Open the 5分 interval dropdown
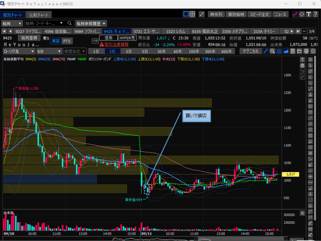The height and width of the screenshot is (241, 321). (x=49, y=51)
